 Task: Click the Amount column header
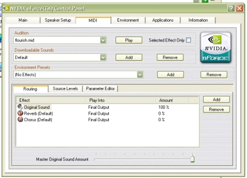tap(172, 100)
